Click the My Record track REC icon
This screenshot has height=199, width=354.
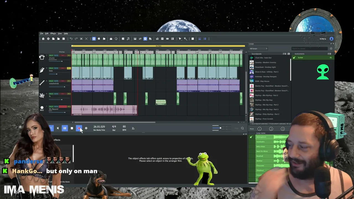[42, 108]
